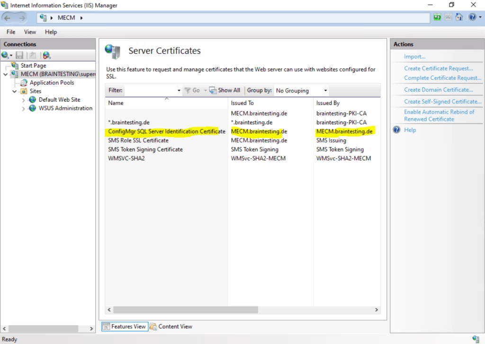
Task: Click the Sites folder icon
Action: pos(24,91)
